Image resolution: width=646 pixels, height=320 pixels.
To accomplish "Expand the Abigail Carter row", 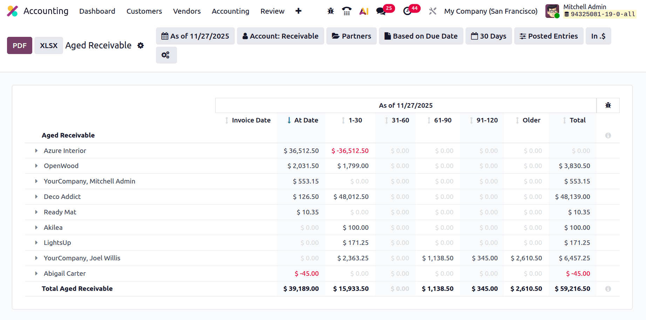I will 36,273.
